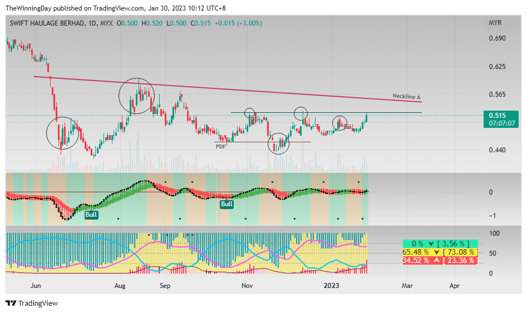Click the current price tag 0.515
527x313 pixels.
click(x=498, y=116)
